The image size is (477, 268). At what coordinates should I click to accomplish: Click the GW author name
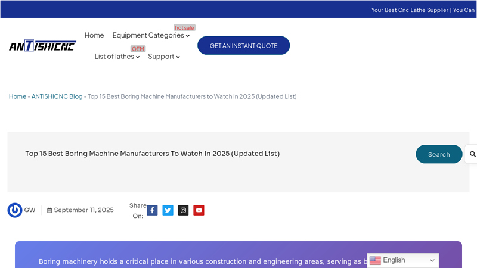coord(30,210)
